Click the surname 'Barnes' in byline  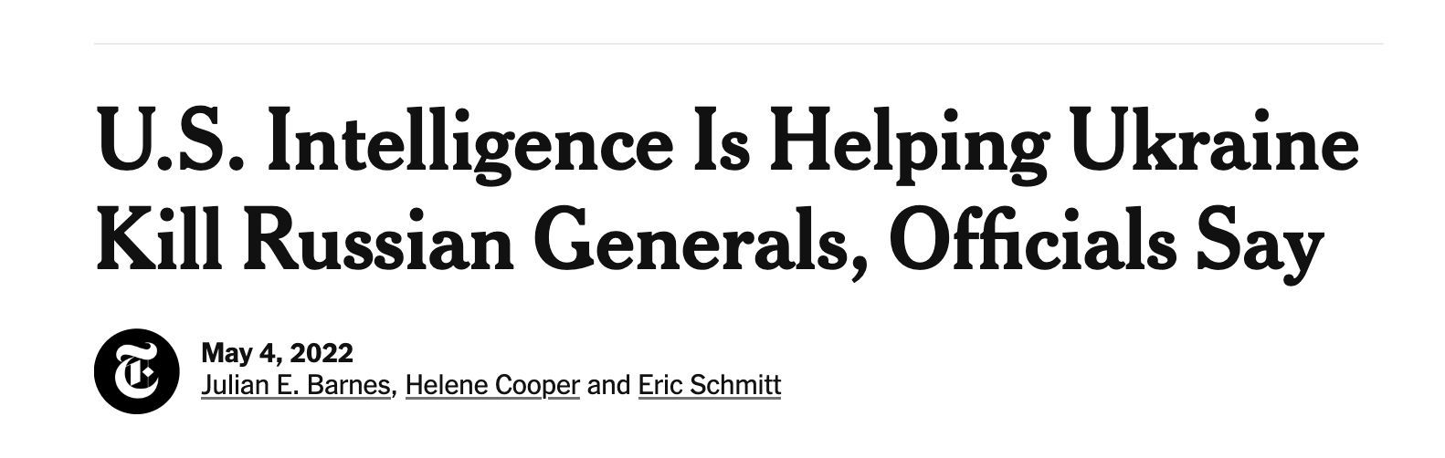350,386
